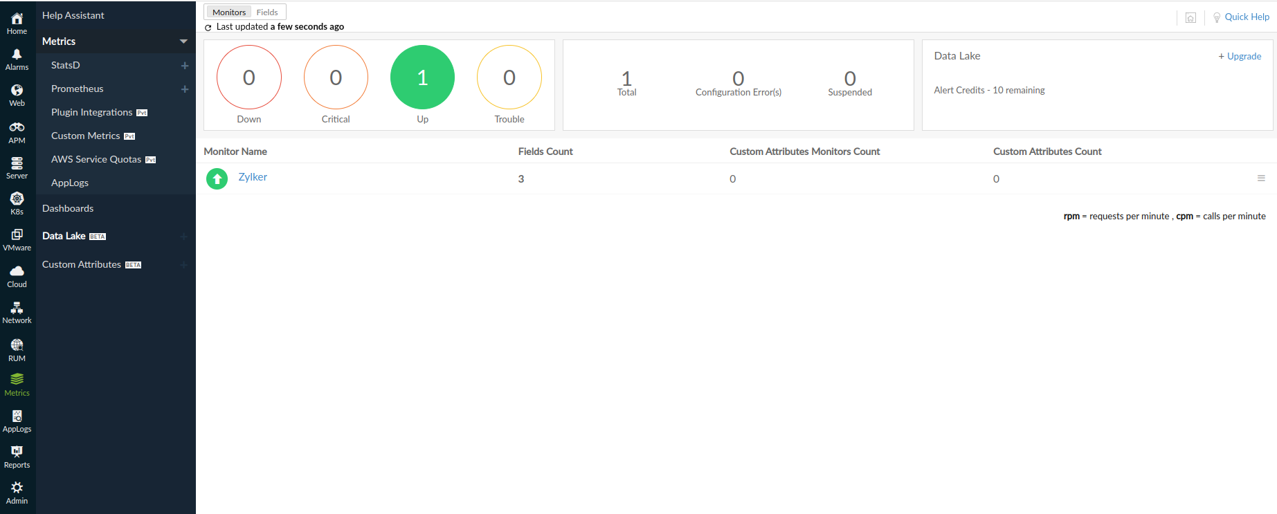
Task: Switch to the Monitors tab
Action: pyautogui.click(x=229, y=12)
